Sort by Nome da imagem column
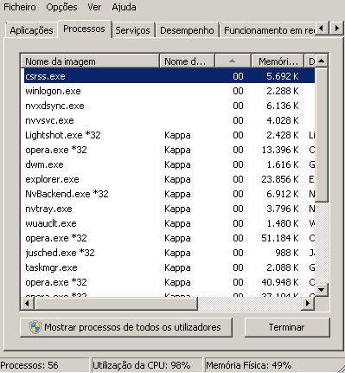 [90, 61]
